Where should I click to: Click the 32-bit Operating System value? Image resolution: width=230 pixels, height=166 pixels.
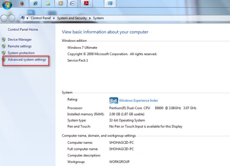click(x=127, y=120)
